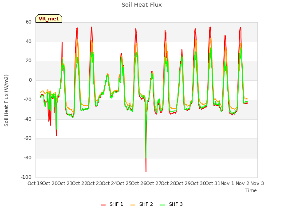The image size is (284, 213).
Task: Click the -40 y-axis tick label
Action: click(28, 119)
